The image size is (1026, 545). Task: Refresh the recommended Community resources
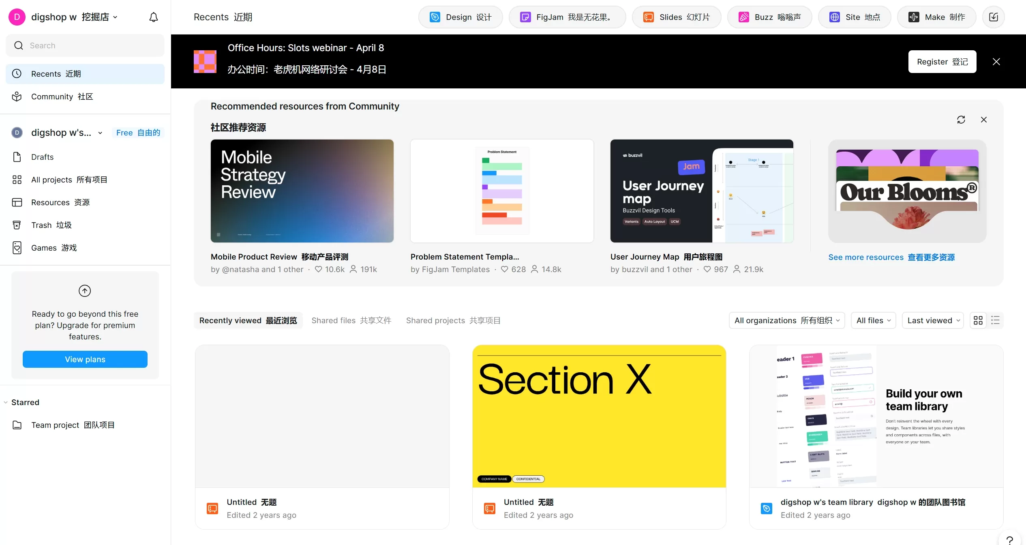tap(961, 120)
